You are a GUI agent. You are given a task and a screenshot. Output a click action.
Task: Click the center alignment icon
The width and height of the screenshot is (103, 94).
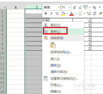pyautogui.click(x=57, y=14)
